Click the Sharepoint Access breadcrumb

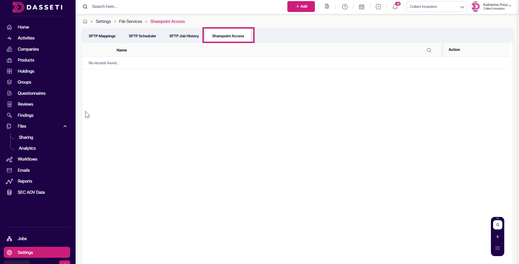tap(168, 22)
